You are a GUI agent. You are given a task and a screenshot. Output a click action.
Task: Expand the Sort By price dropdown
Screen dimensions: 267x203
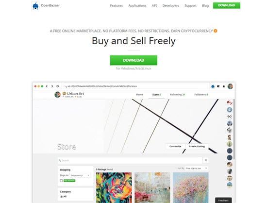(196, 168)
